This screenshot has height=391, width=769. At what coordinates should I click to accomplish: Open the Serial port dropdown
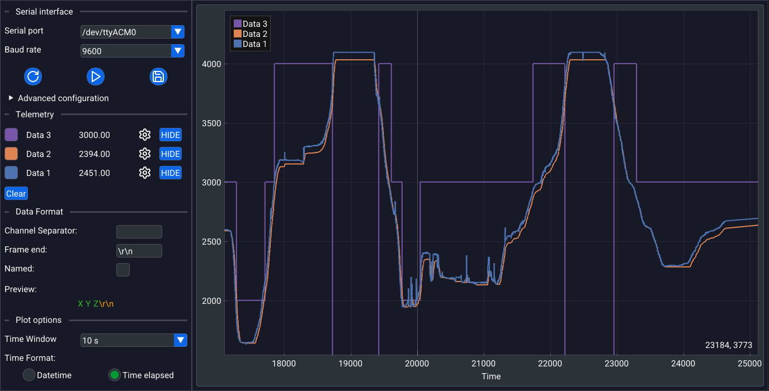[177, 32]
